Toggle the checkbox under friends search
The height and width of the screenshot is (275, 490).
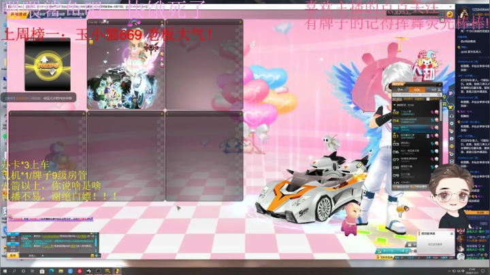point(428,99)
